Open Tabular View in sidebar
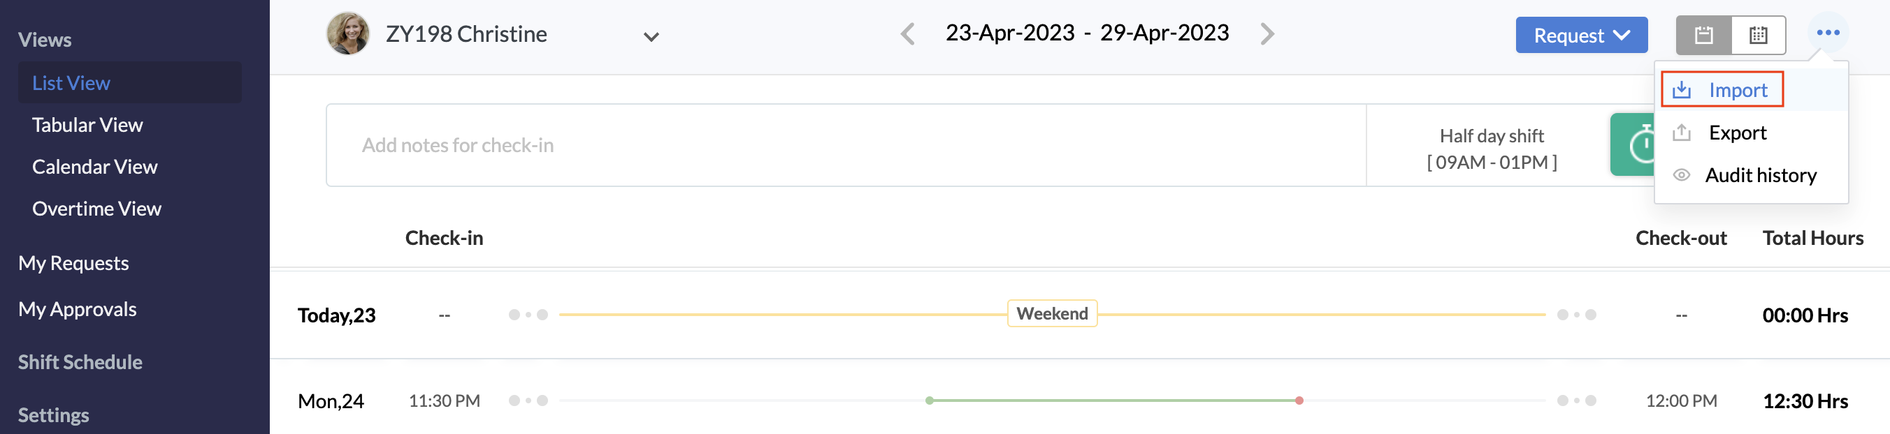 click(87, 125)
